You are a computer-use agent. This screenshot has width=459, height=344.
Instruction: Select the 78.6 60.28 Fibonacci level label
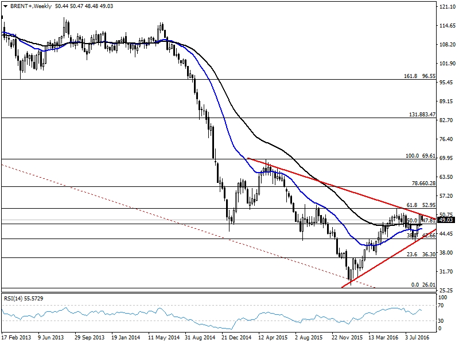point(423,183)
